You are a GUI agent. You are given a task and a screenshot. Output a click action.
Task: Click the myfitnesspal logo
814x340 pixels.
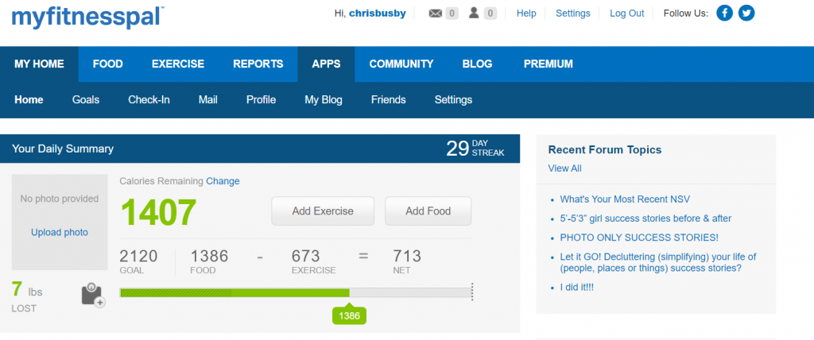pyautogui.click(x=87, y=17)
